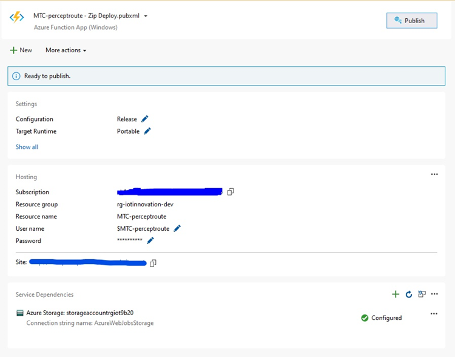The image size is (455, 357).
Task: Copy the Site URL icon
Action: [153, 263]
